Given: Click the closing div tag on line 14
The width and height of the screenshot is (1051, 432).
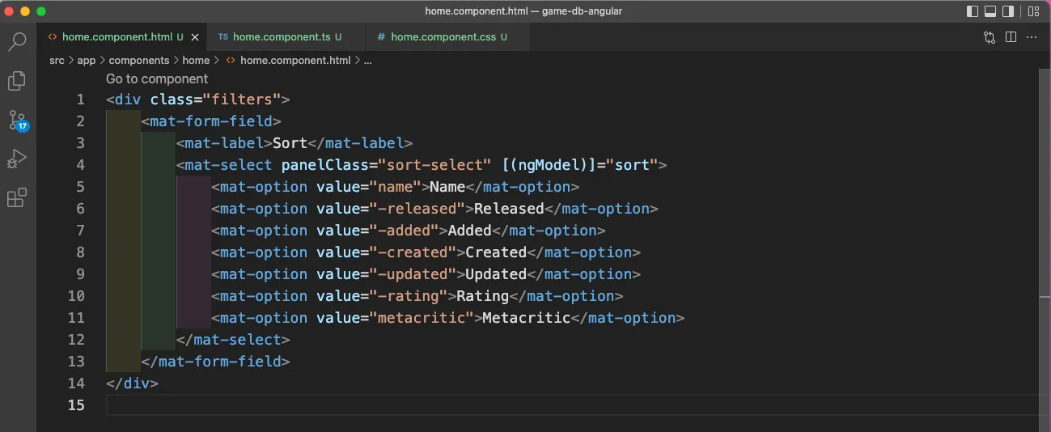Looking at the screenshot, I should tap(132, 383).
